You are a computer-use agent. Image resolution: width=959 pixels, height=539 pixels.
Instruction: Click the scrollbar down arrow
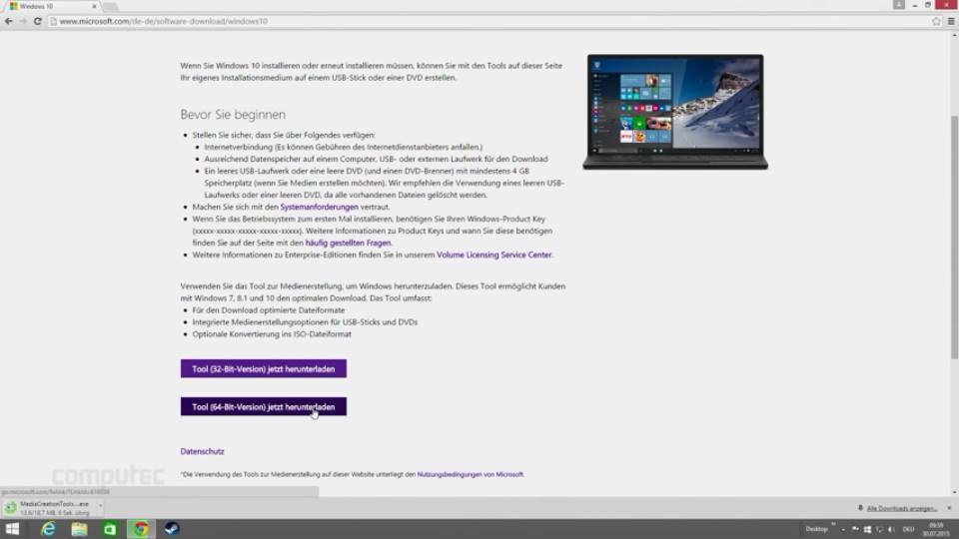[954, 492]
